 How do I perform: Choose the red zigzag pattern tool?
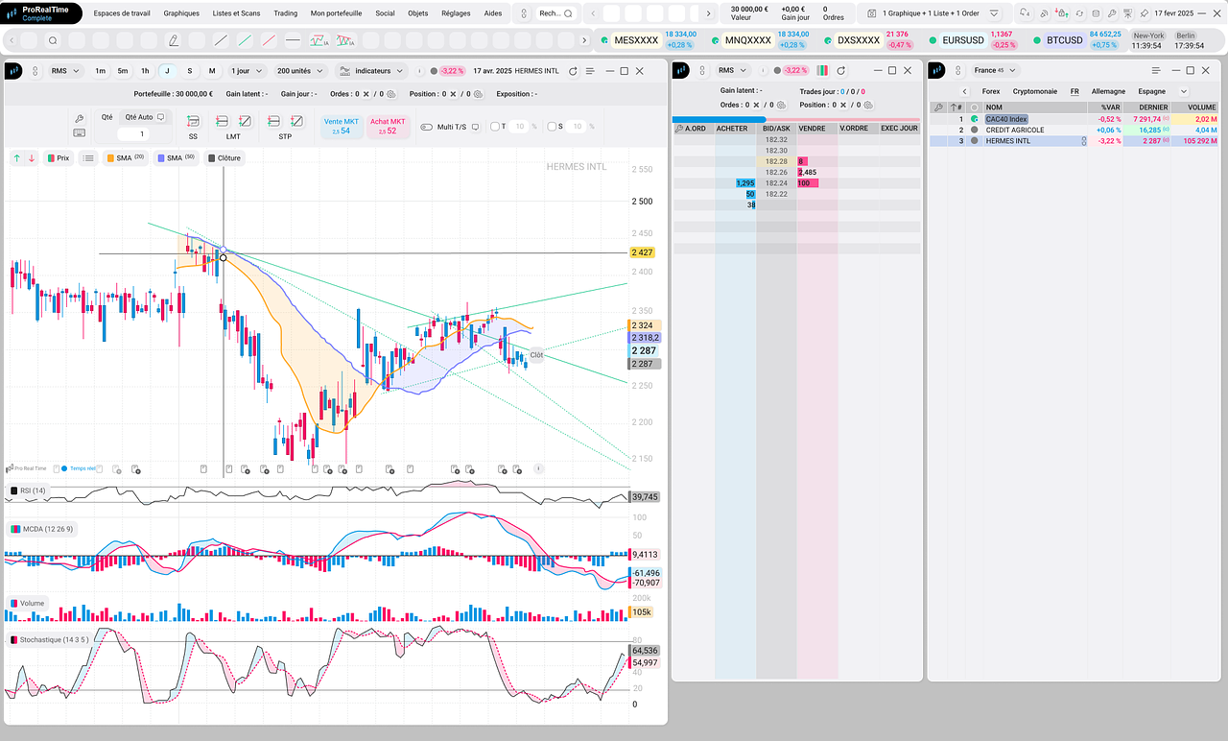coord(319,40)
